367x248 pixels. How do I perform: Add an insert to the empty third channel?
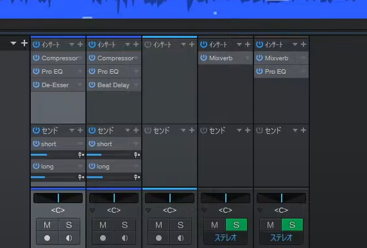[x=192, y=44]
